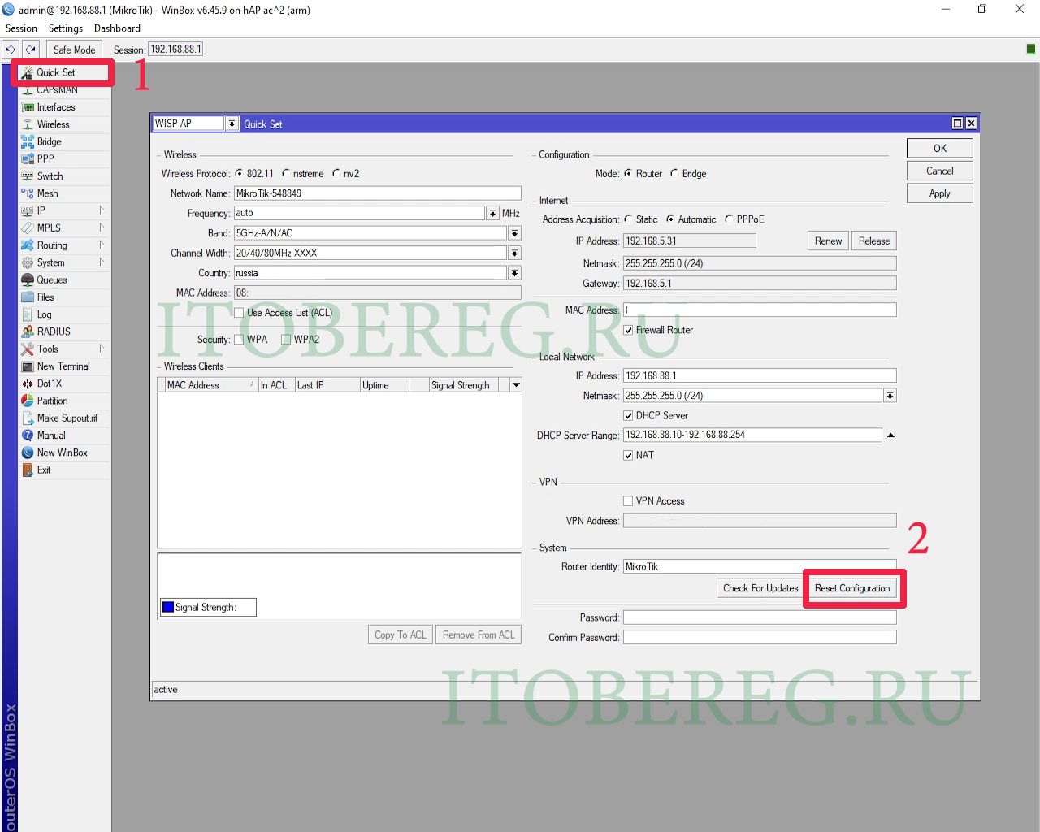Viewport: 1040px width, 832px height.
Task: Enable the WPA2 security checkbox
Action: 286,340
